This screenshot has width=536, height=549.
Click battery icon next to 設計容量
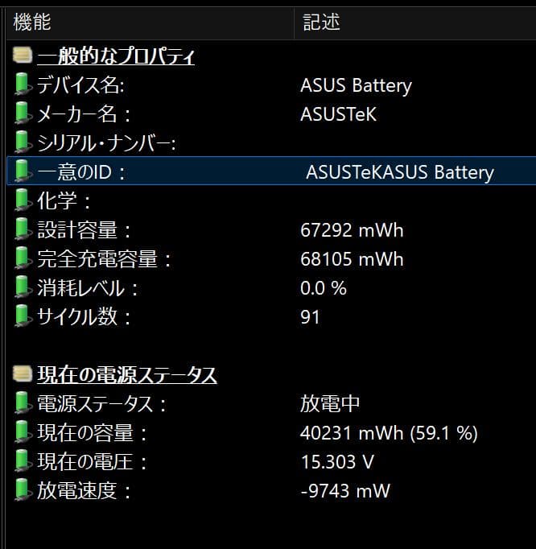click(23, 229)
